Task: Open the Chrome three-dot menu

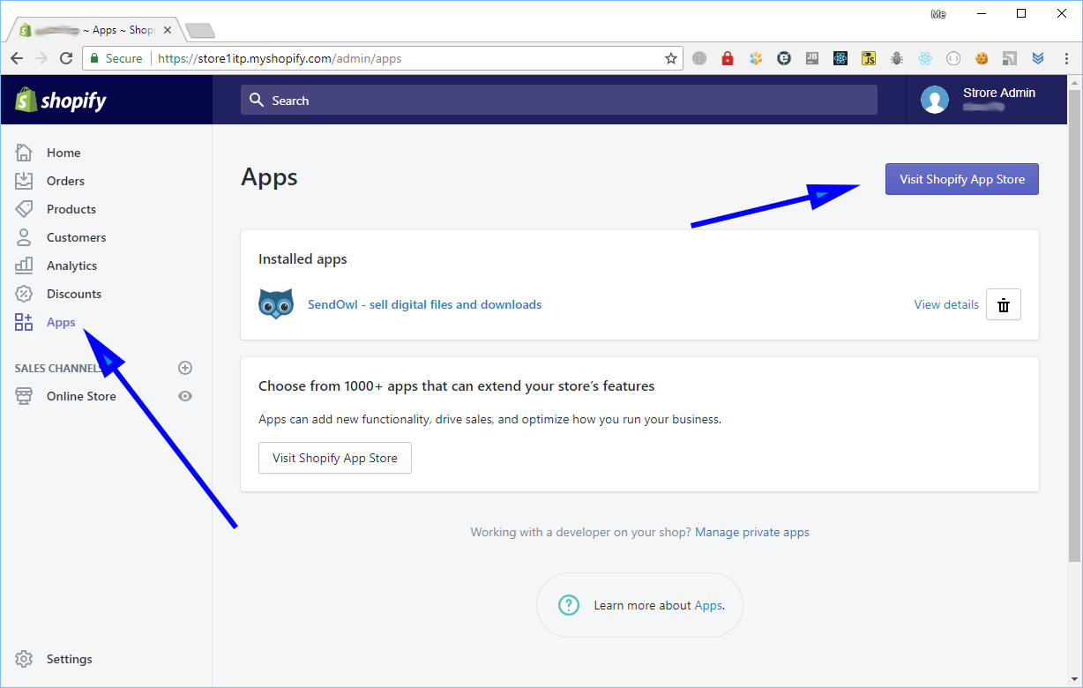Action: pos(1066,58)
